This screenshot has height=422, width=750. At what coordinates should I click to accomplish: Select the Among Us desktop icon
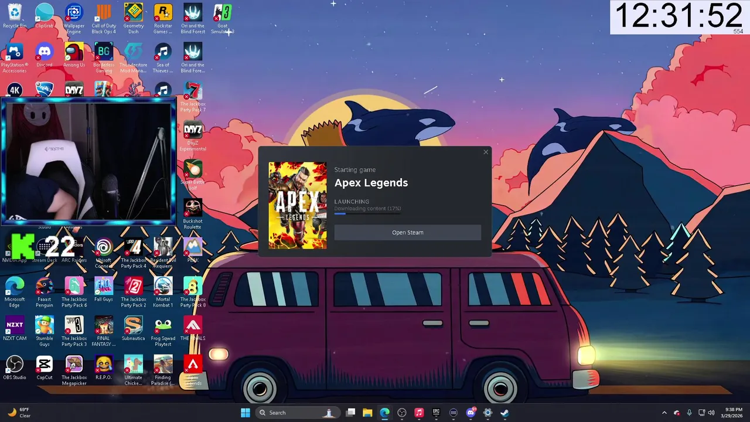74,55
